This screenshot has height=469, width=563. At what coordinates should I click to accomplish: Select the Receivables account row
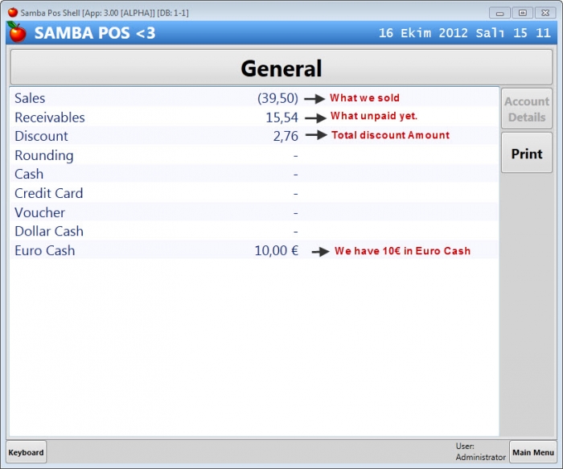pyautogui.click(x=254, y=117)
